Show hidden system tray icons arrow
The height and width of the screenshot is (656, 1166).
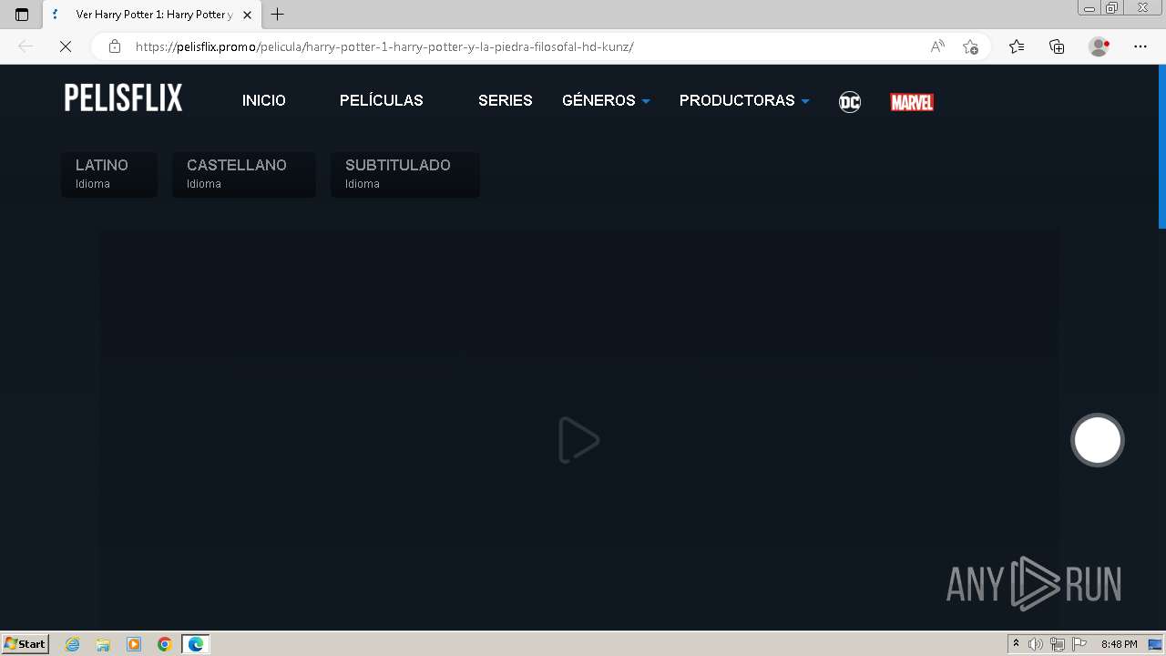pos(1016,644)
